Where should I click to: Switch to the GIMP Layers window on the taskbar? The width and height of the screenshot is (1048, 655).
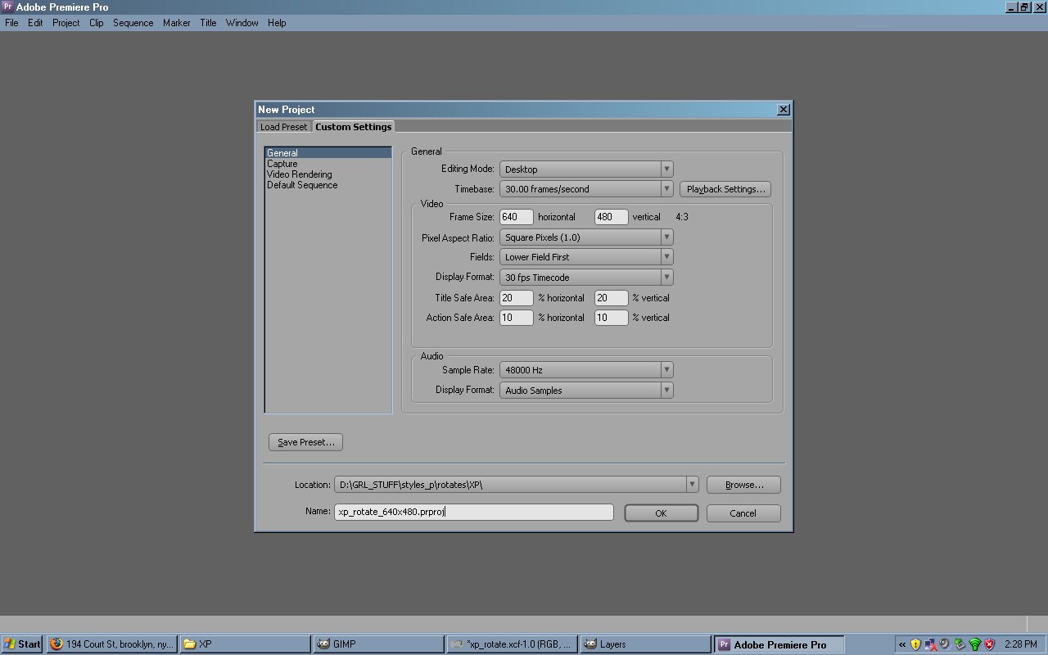[645, 644]
